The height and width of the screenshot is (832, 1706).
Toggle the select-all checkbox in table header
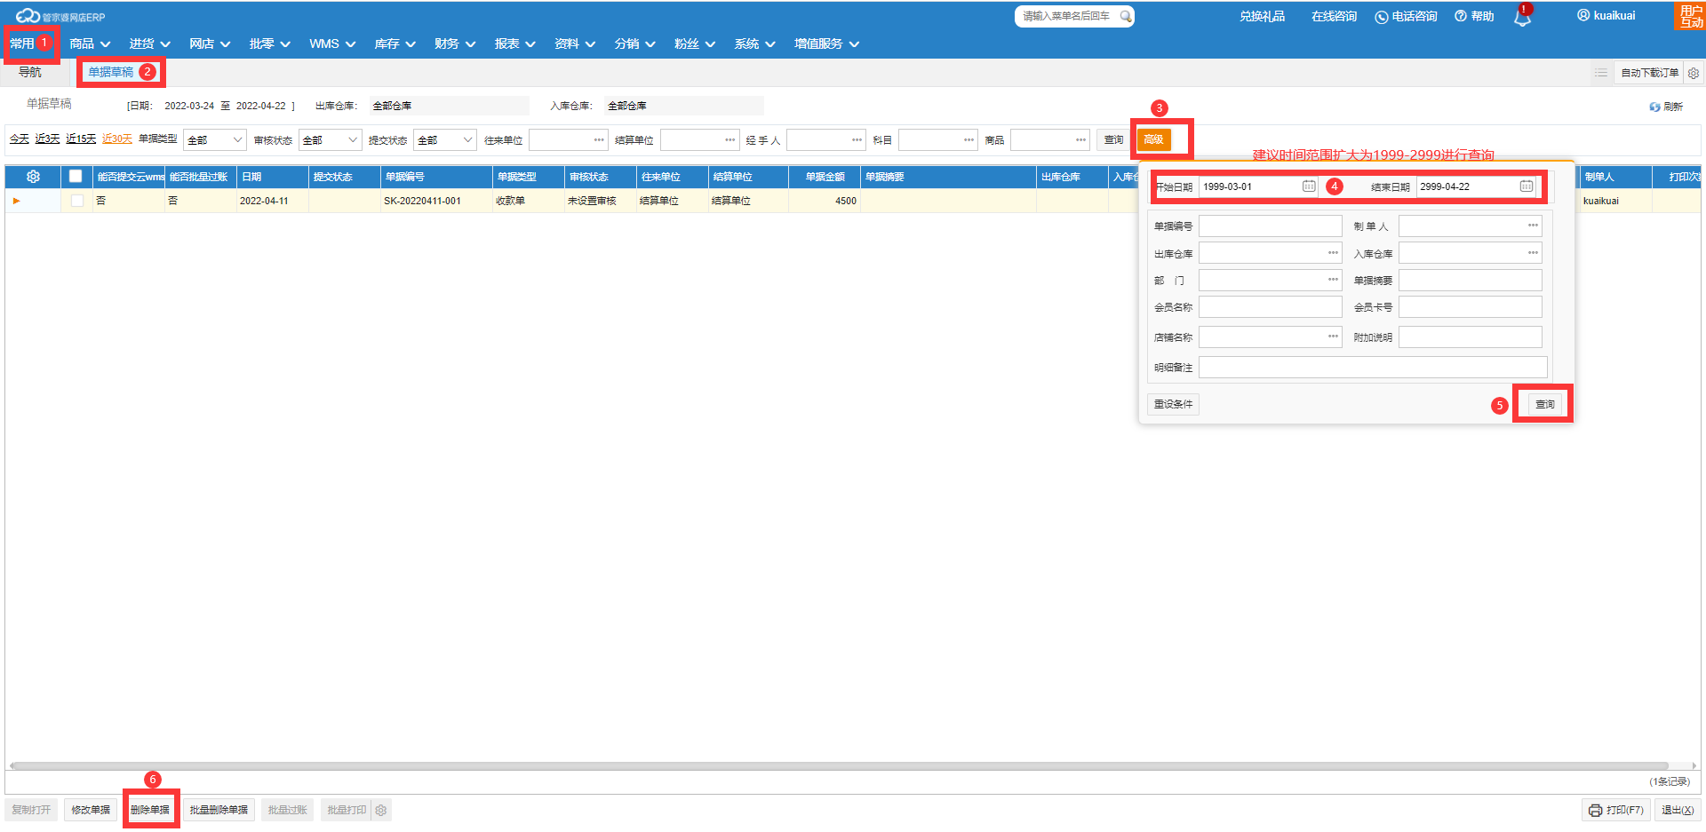pos(76,177)
